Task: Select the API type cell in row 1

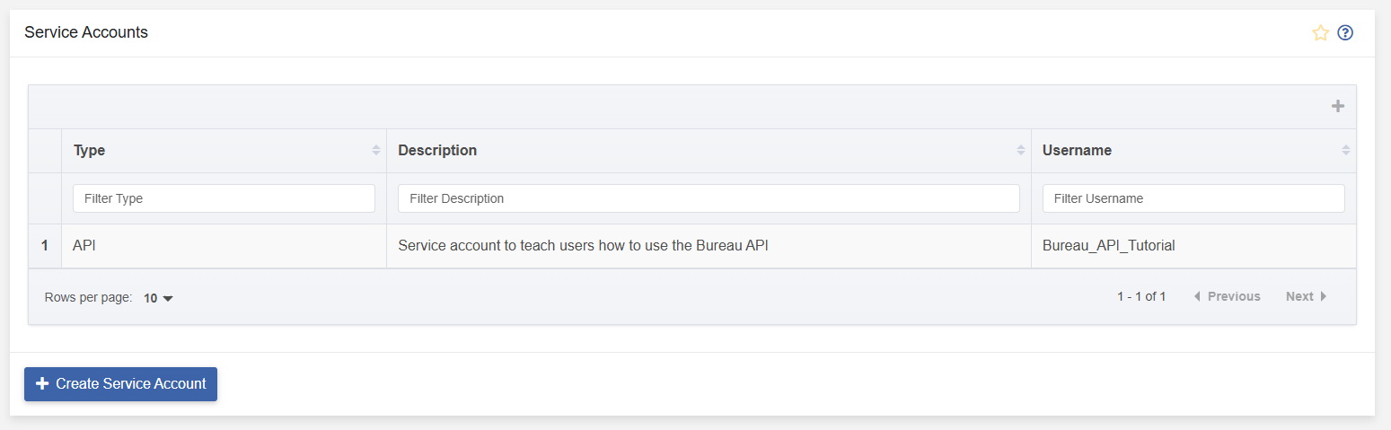Action: point(224,246)
